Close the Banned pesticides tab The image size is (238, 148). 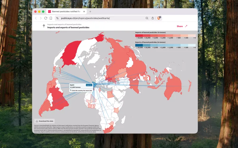pyautogui.click(x=84, y=12)
